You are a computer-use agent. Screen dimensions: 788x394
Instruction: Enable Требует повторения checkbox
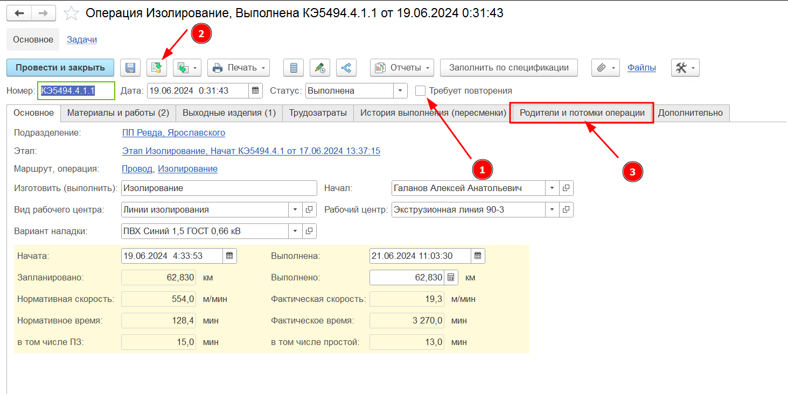[x=421, y=90]
